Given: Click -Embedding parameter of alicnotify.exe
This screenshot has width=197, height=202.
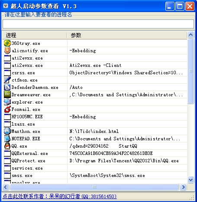Looking at the screenshot, I should coord(83,50).
